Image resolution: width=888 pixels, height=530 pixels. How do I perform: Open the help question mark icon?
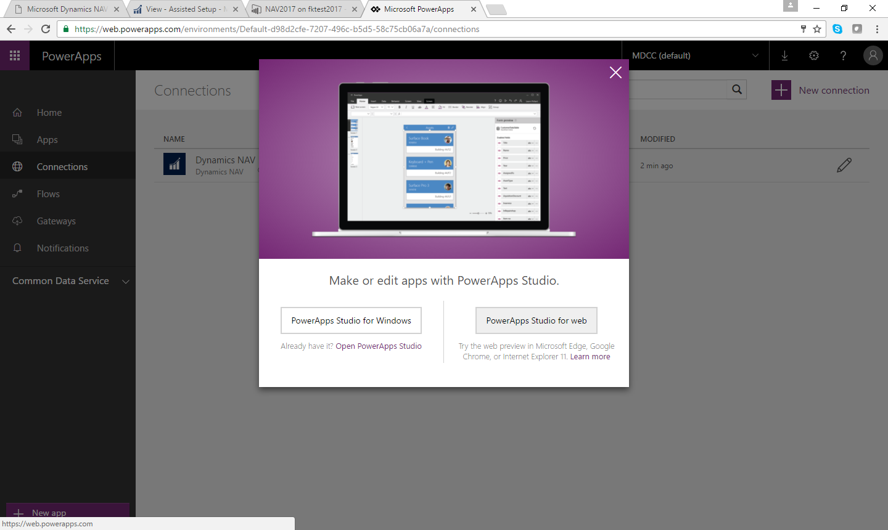[x=843, y=55]
